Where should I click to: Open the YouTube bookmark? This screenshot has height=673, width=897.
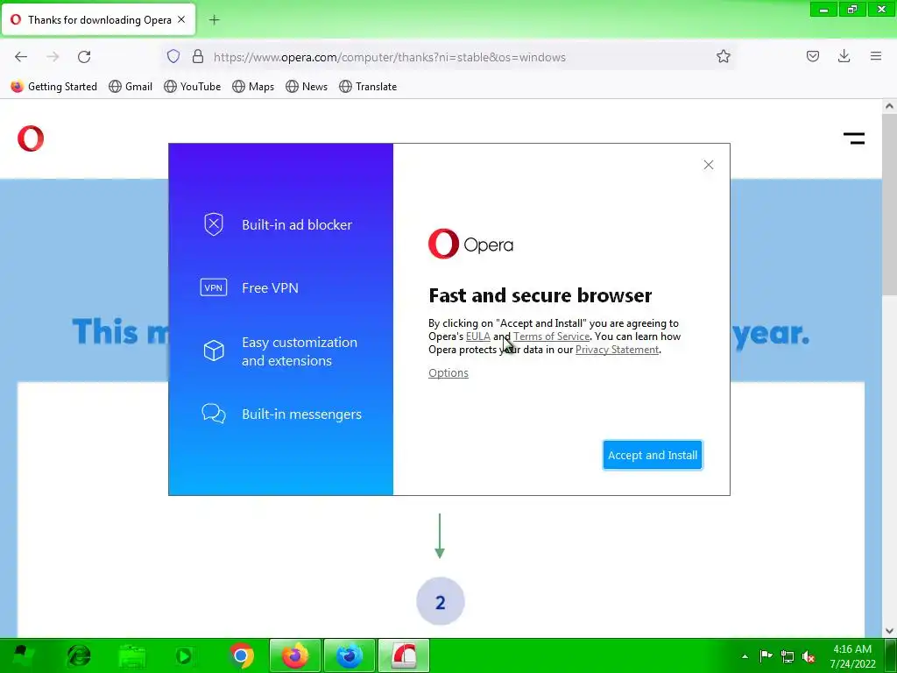point(192,87)
